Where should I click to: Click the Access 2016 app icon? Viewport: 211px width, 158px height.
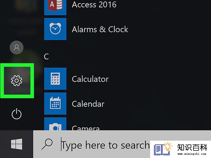tap(55, 7)
